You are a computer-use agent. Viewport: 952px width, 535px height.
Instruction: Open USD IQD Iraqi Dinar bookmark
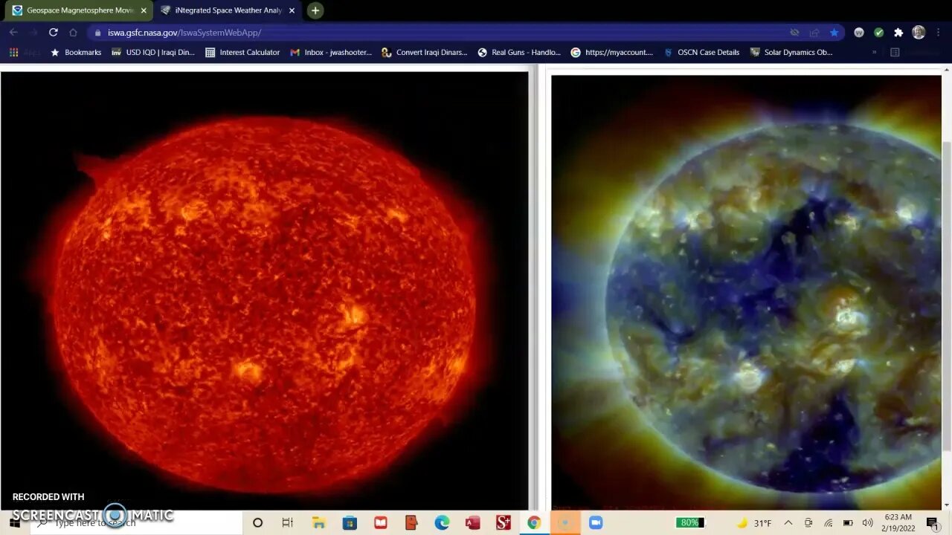153,53
